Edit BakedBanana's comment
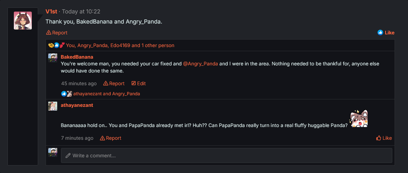 (139, 83)
